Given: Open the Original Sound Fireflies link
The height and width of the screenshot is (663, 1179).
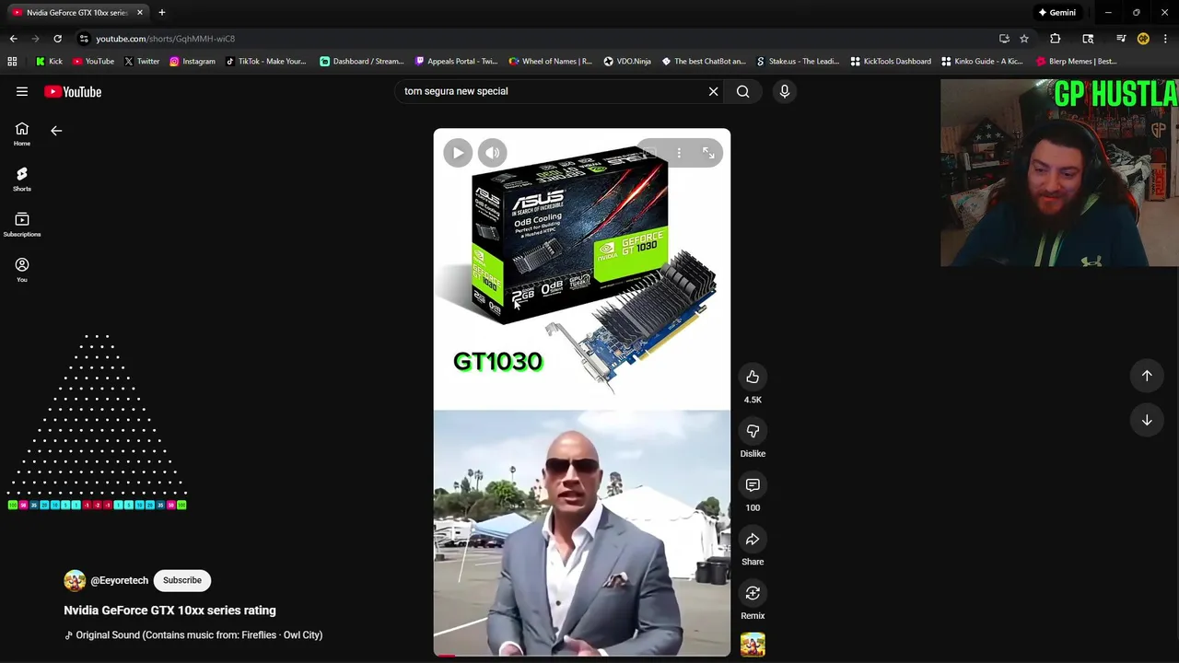Looking at the screenshot, I should (193, 634).
